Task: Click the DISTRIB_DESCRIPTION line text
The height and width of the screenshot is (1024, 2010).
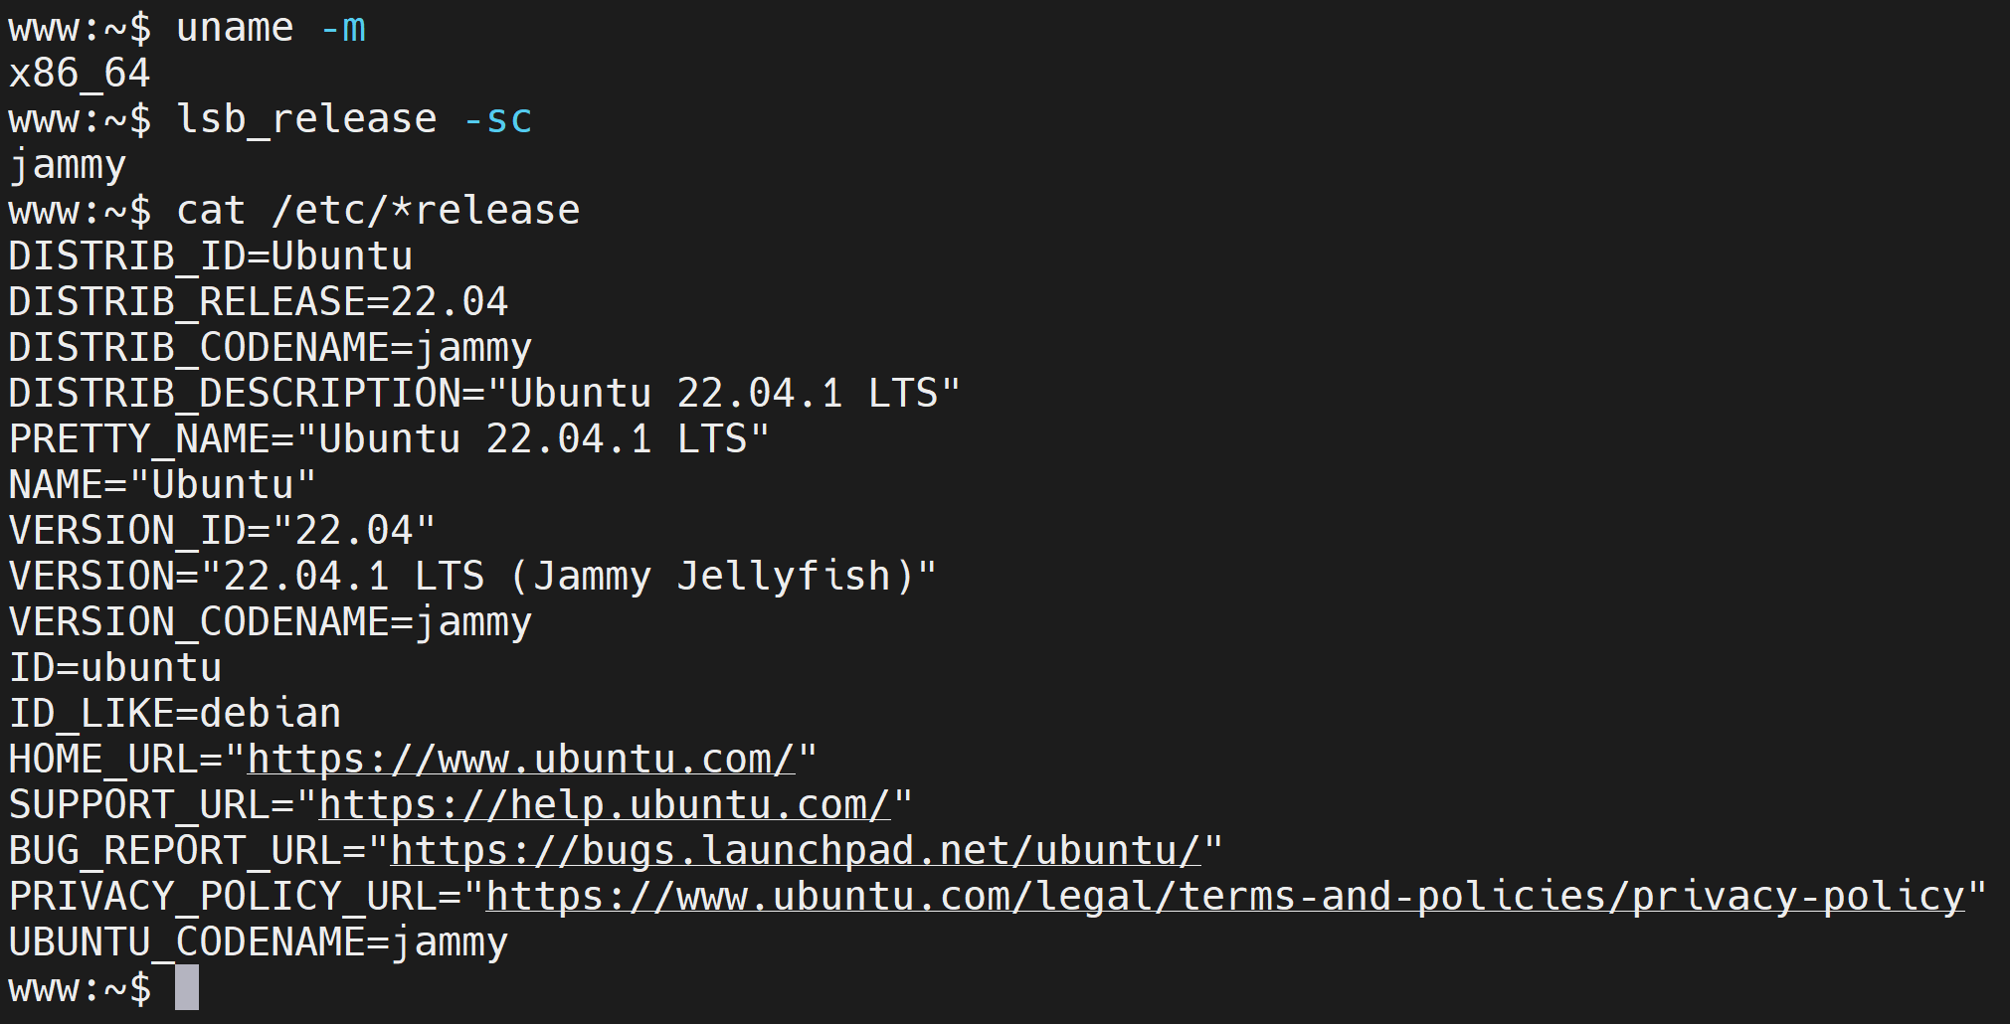Action: [485, 394]
